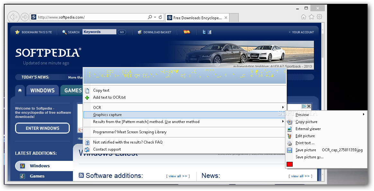Expand the OCR submenu arrow
The image size is (374, 191).
click(x=283, y=107)
